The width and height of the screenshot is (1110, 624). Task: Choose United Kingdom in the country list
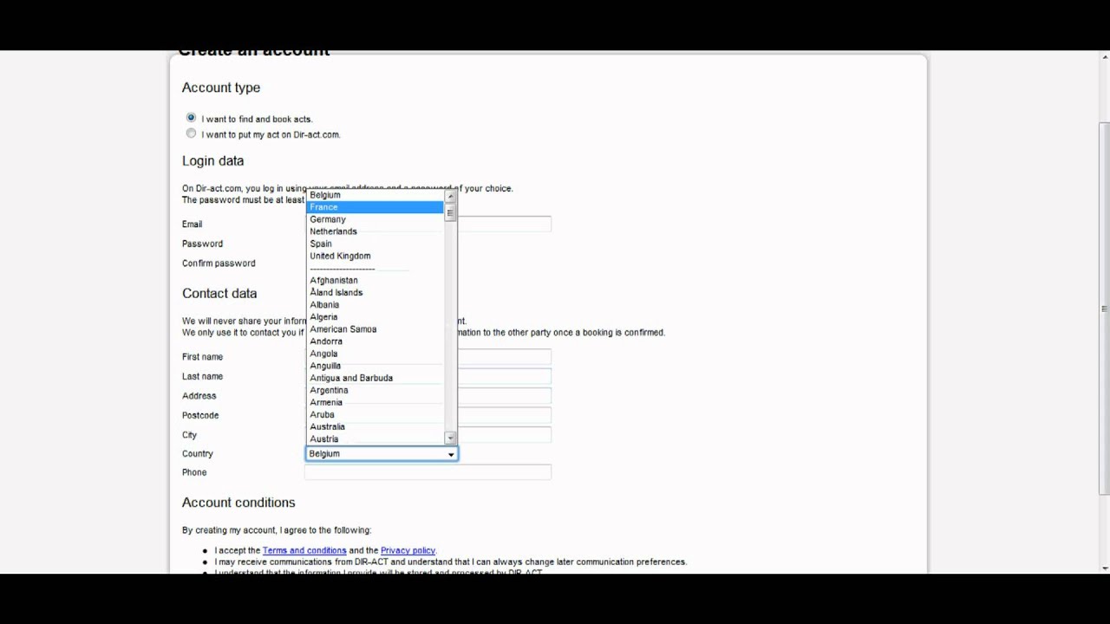click(x=375, y=256)
